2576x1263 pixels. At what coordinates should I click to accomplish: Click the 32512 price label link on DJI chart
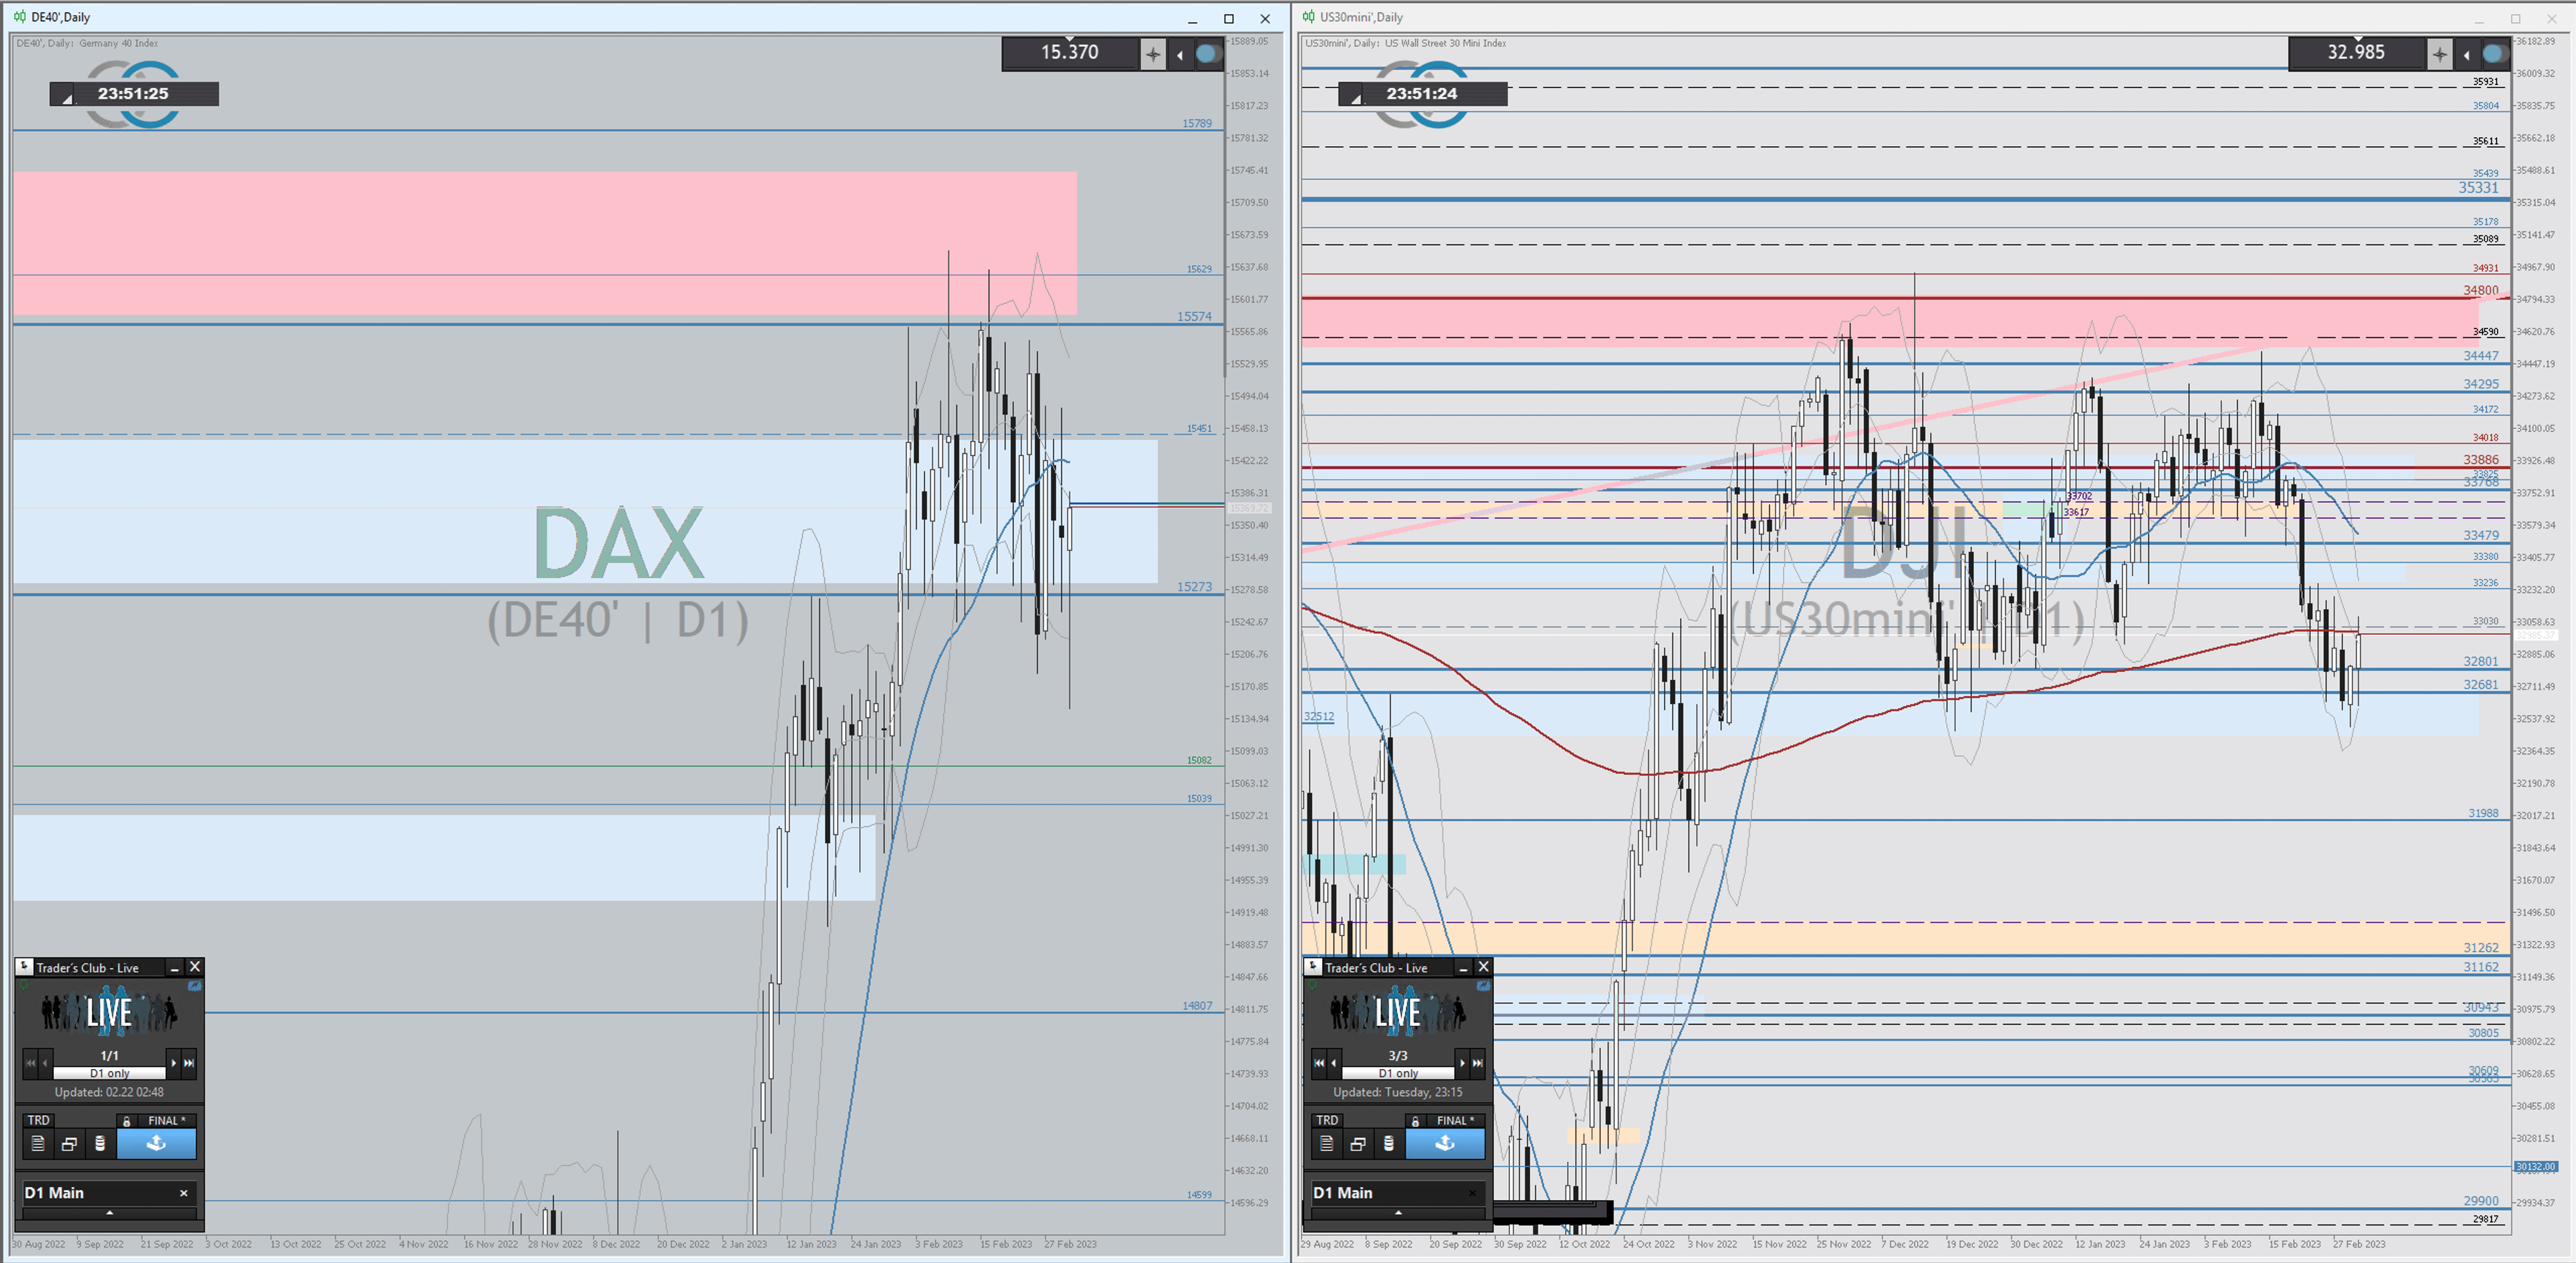(x=1319, y=716)
